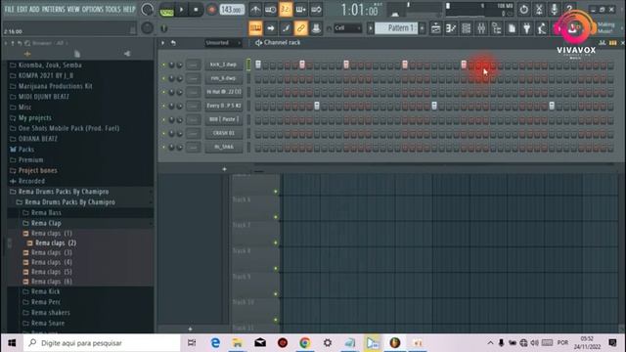This screenshot has height=352, width=626.
Task: Toggle the 3-2-1 recording countdown
Action: 286,9
